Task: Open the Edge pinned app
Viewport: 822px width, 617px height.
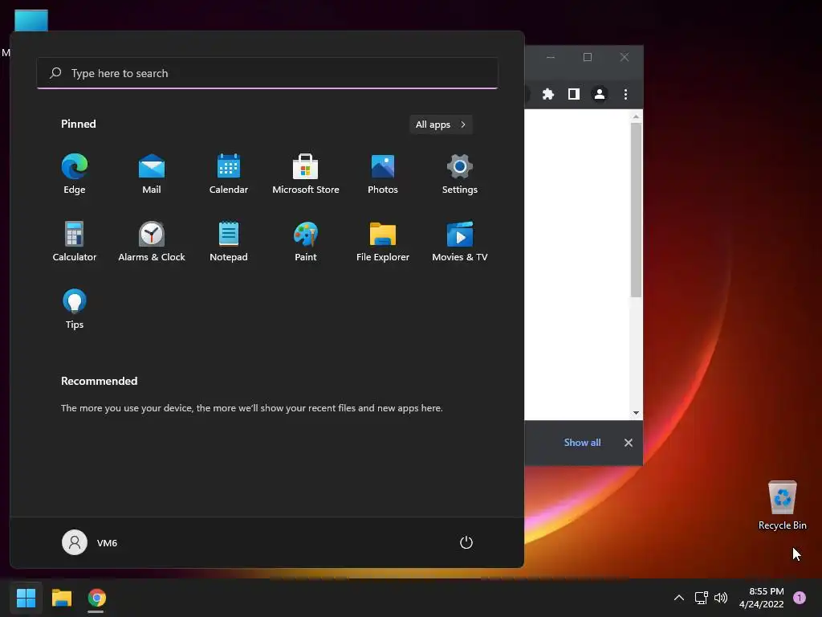Action: click(x=75, y=174)
